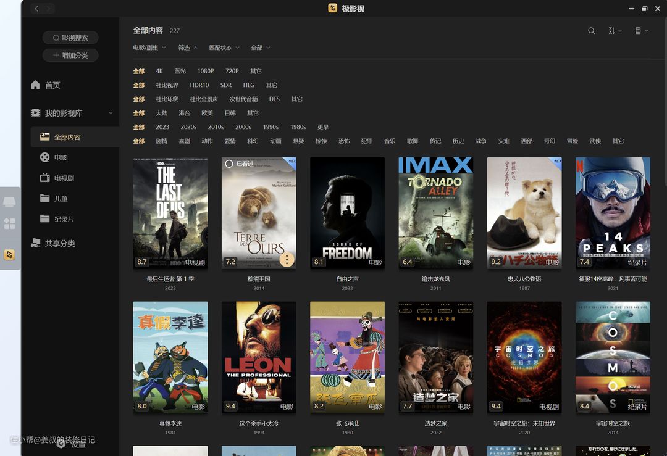This screenshot has width=667, height=456.
Task: Open 首页 home in sidebar
Action: pos(46,85)
